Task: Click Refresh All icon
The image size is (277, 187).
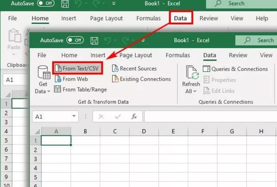Action: 192,72
